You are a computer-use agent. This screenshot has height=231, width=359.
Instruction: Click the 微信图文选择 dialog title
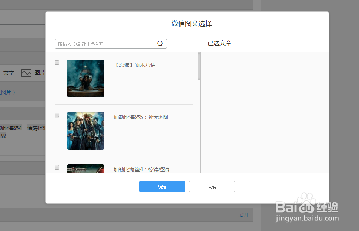[x=192, y=24]
